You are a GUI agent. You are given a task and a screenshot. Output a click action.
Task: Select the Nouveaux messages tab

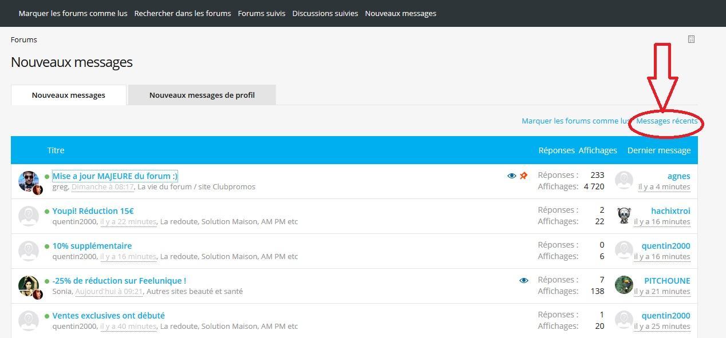(x=68, y=95)
